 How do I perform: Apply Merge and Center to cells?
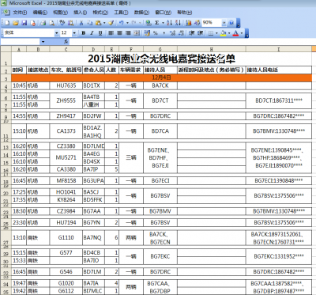[x=137, y=33]
